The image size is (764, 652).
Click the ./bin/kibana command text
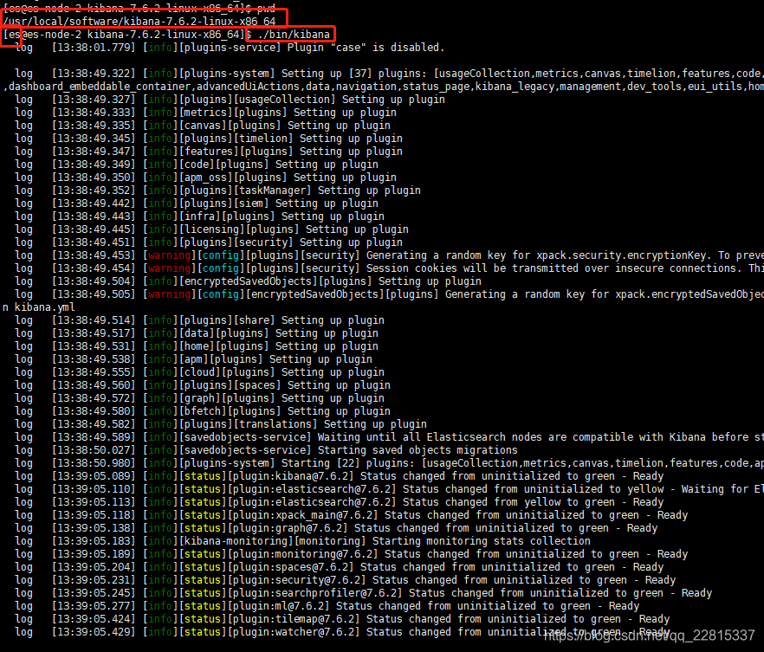pos(294,35)
